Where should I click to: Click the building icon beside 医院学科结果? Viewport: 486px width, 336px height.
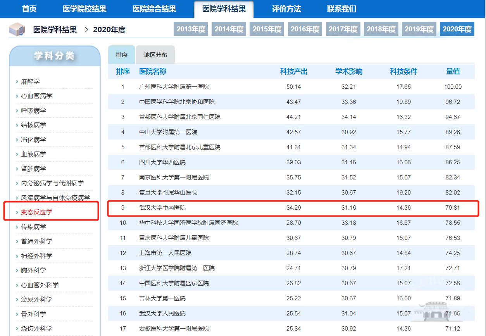pyautogui.click(x=17, y=29)
